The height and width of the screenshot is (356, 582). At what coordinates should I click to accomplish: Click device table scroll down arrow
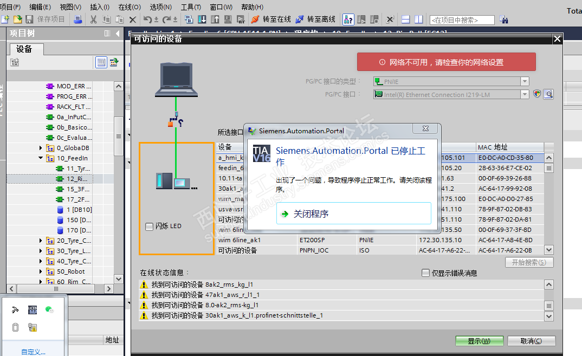tap(548, 250)
